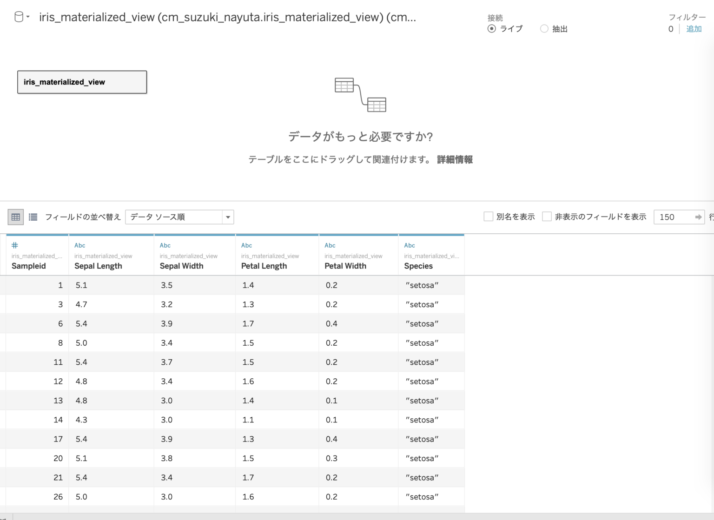Select the ライブ connection radio button
The width and height of the screenshot is (714, 520).
coord(491,29)
